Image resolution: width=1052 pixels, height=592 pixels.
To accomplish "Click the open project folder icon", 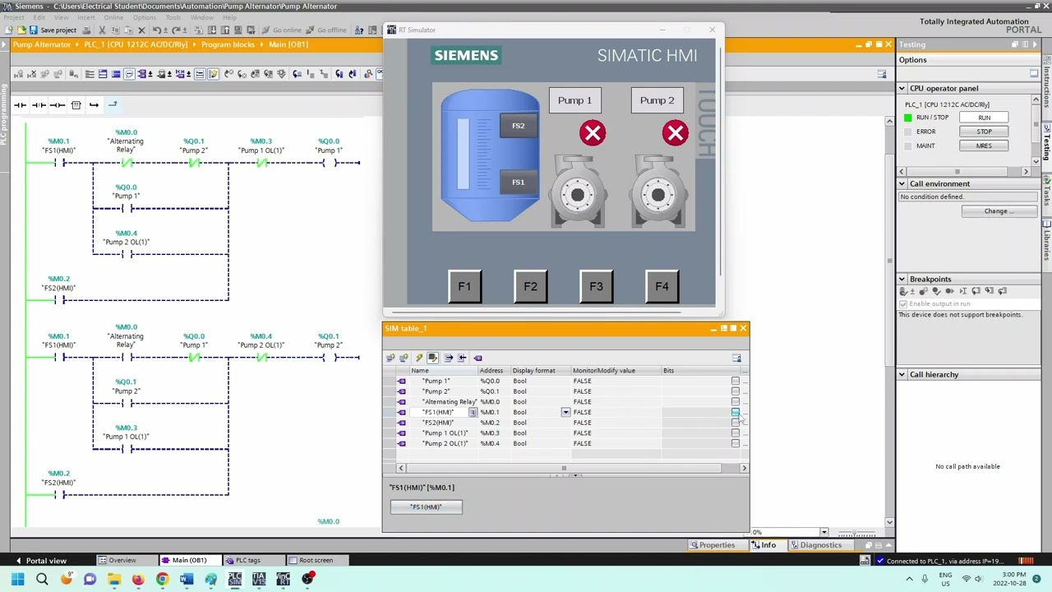I will click(21, 30).
